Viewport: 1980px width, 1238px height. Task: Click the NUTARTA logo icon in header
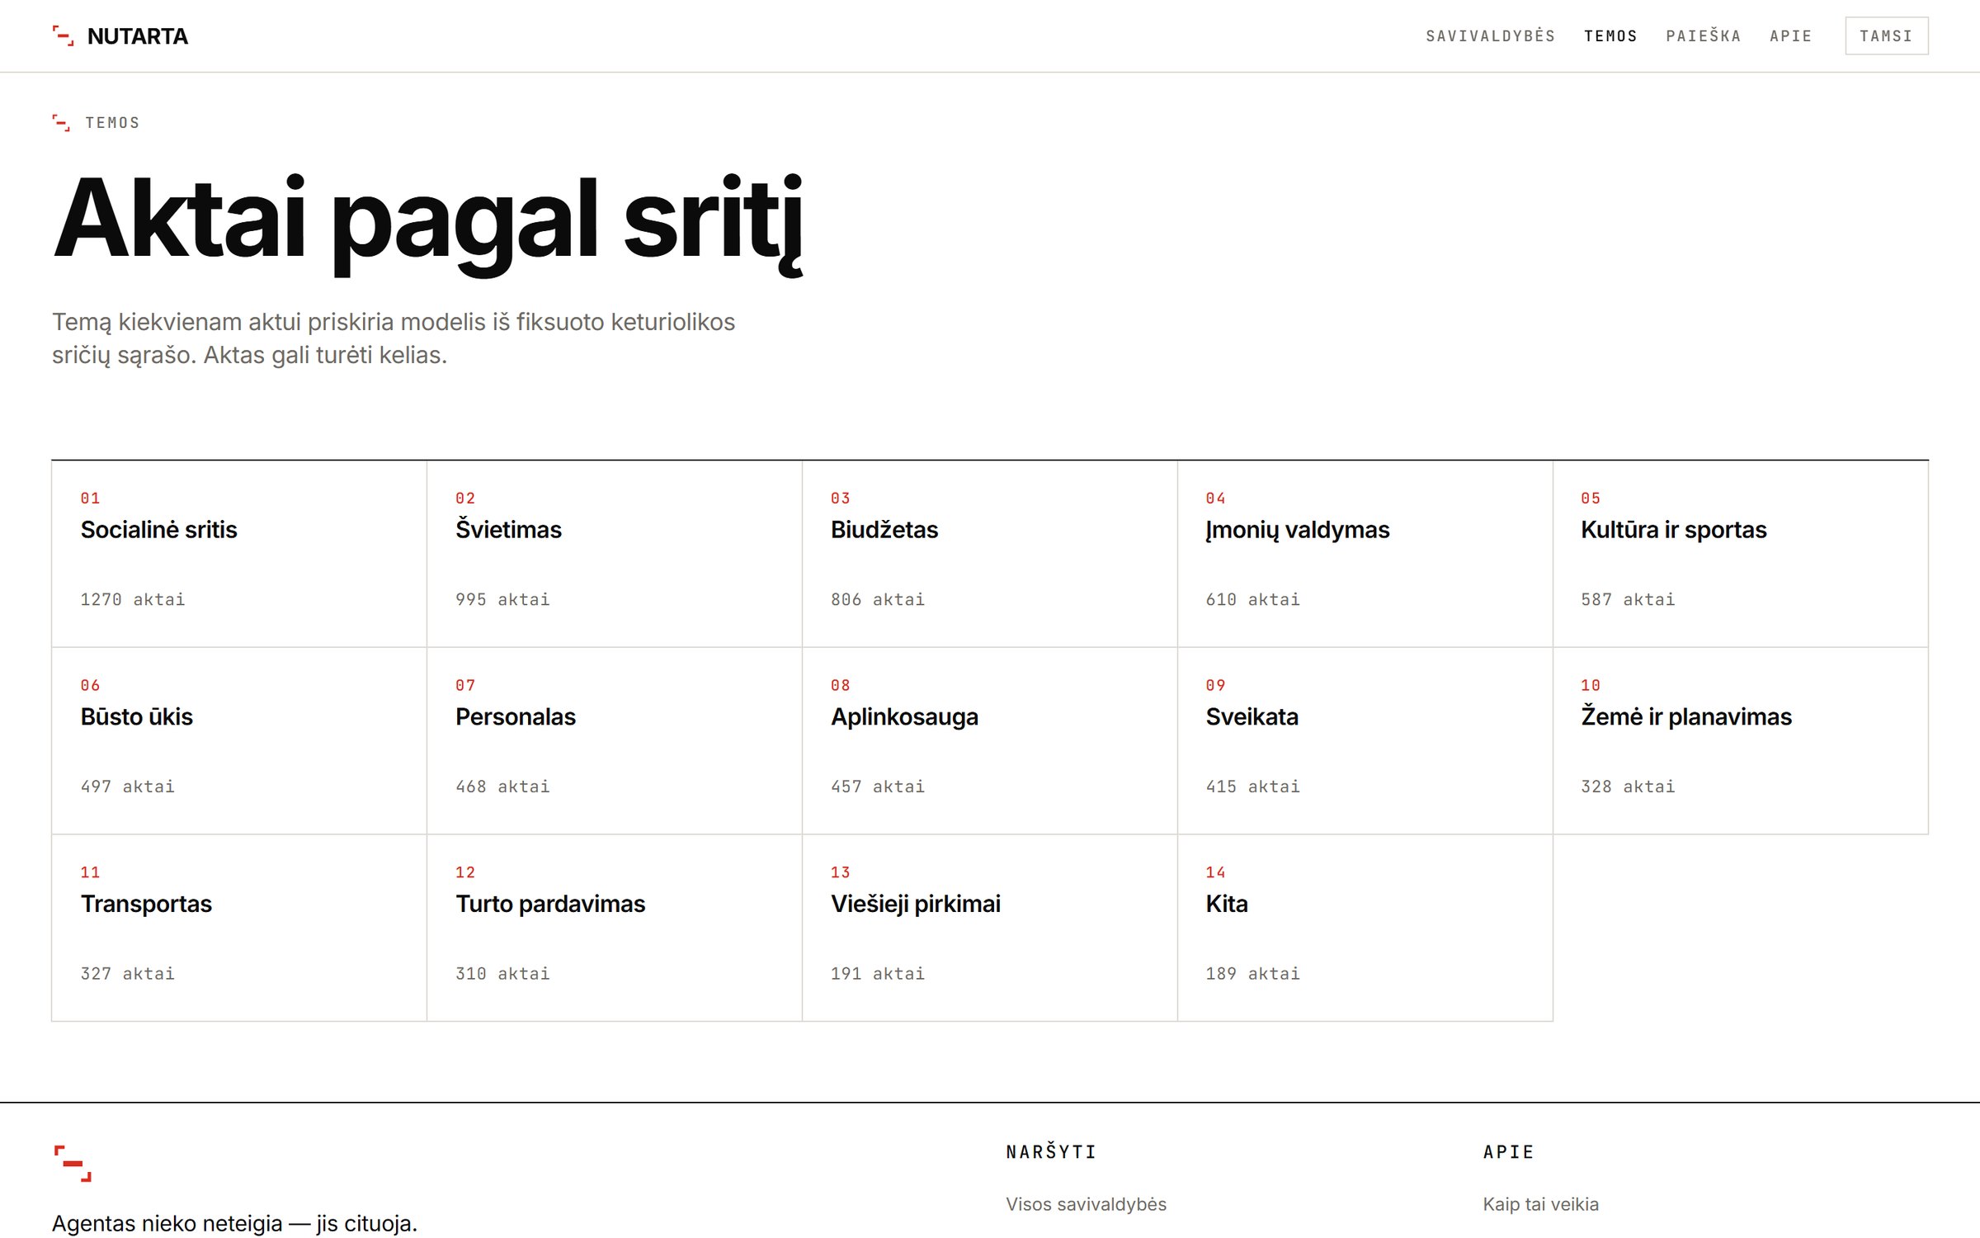click(x=63, y=35)
